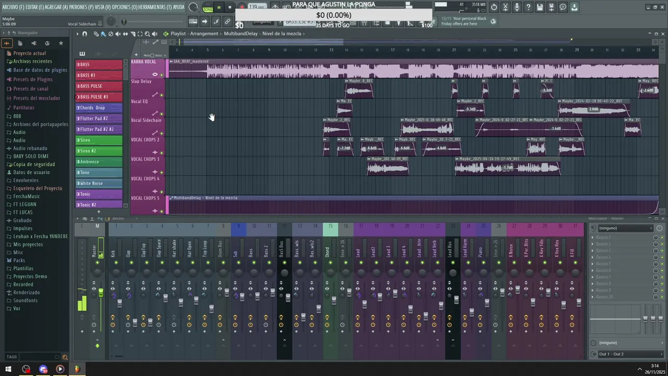Toggle the magnet snap icon in playlist
The height and width of the screenshot is (376, 668).
(85, 33)
